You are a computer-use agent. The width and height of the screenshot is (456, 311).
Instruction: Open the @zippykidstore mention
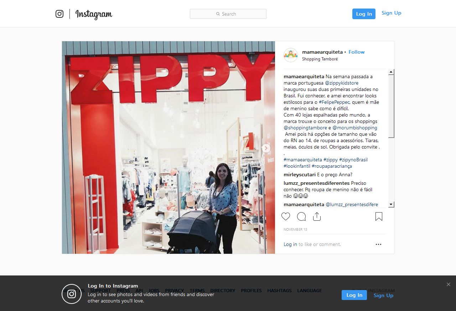(x=342, y=83)
